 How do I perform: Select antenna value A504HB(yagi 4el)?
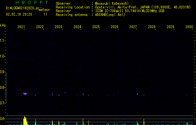coord(110,15)
